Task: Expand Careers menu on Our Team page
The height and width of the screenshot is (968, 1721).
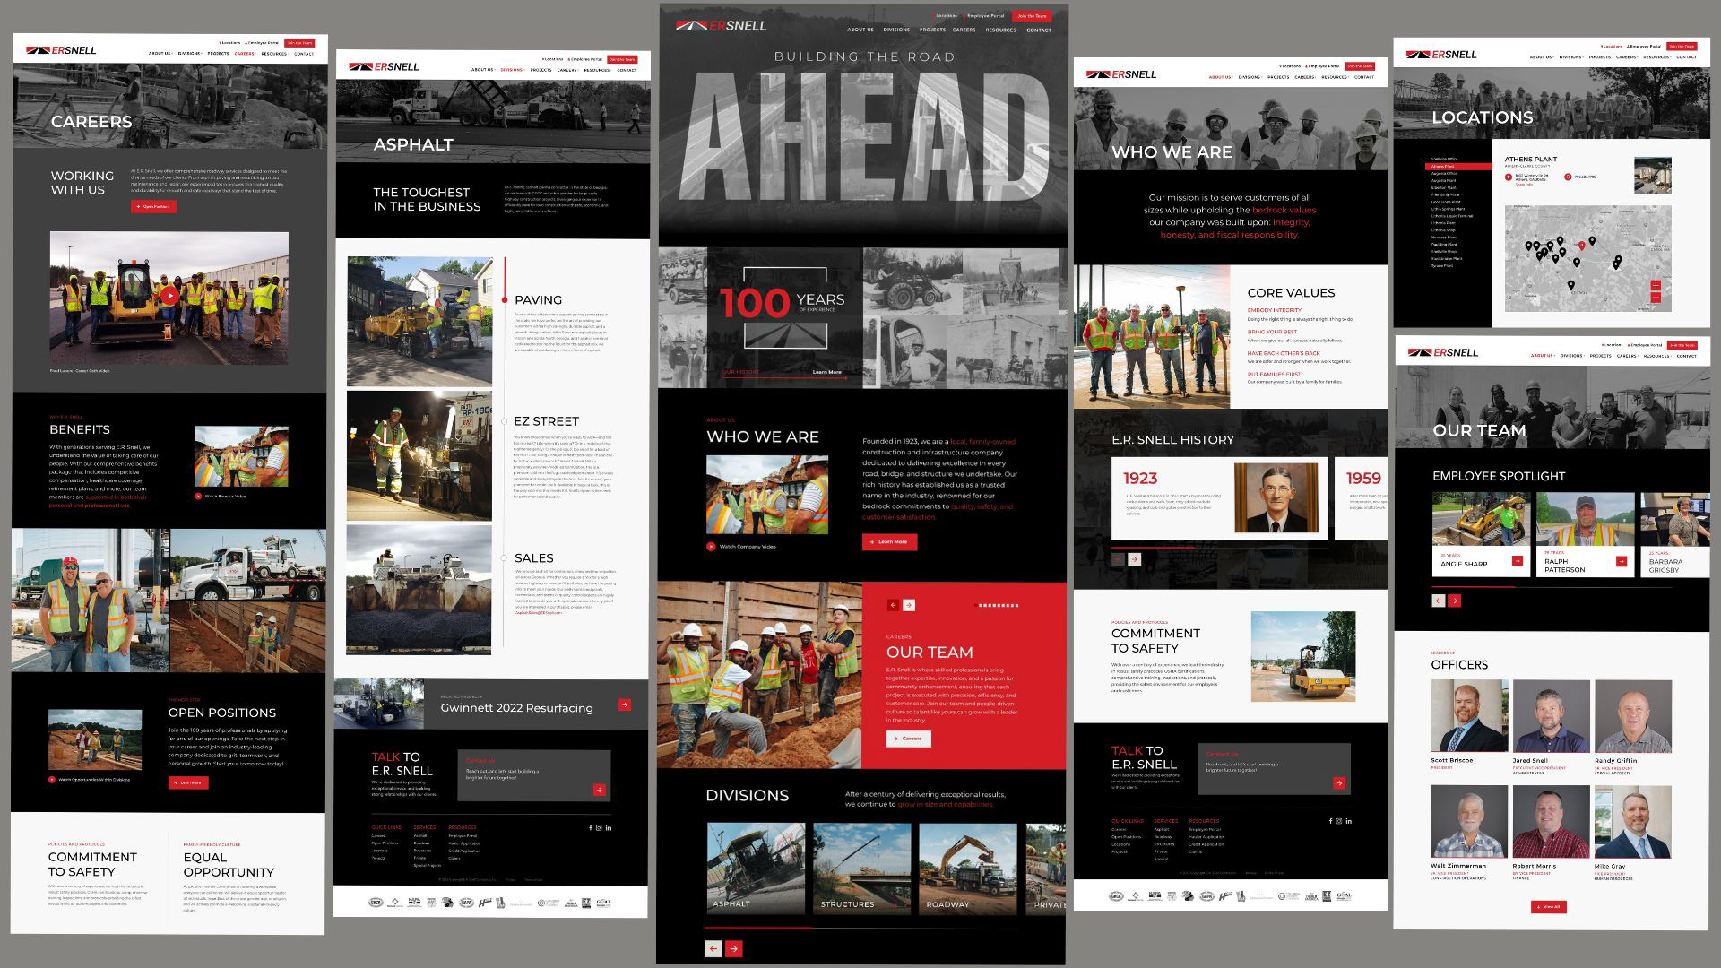Action: point(1629,356)
